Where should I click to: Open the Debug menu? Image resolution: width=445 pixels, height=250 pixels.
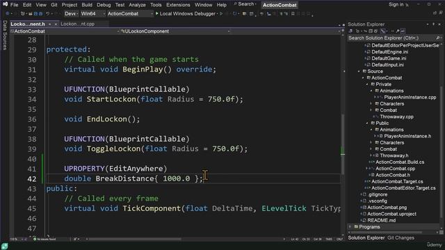[x=104, y=5]
